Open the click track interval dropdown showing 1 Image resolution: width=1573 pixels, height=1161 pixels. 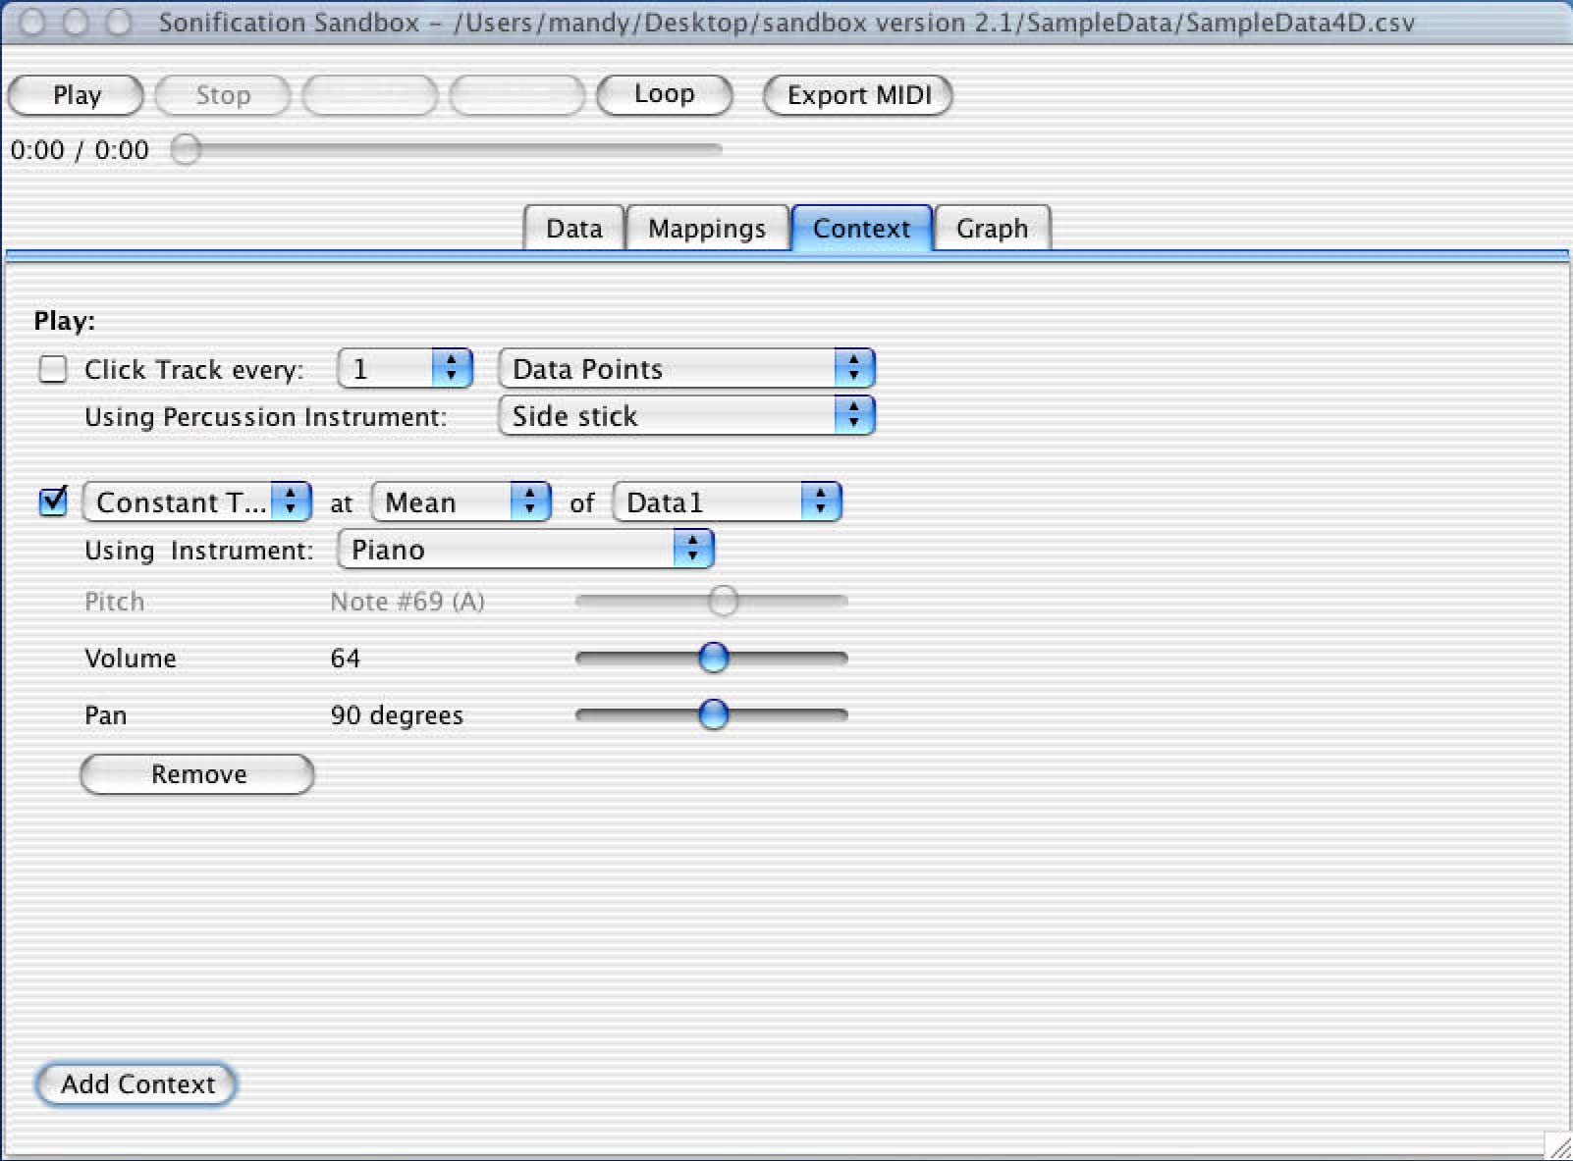coord(405,369)
